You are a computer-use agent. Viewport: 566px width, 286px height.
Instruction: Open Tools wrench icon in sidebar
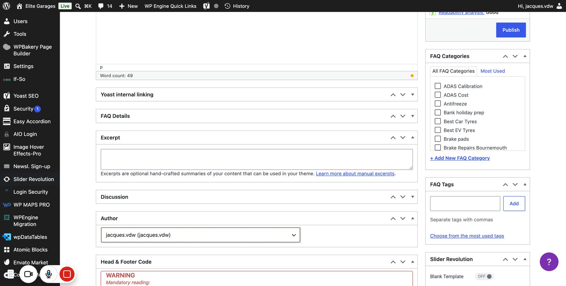[7, 34]
